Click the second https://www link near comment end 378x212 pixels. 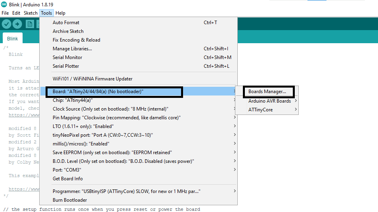pos(24,189)
